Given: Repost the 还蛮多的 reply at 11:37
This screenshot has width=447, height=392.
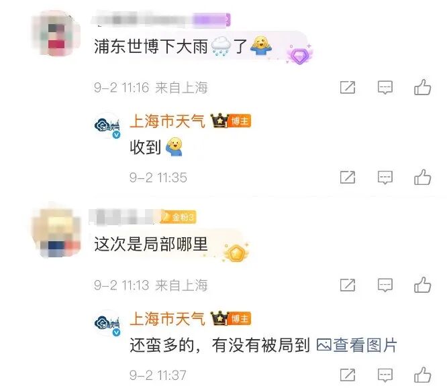Looking at the screenshot, I should (348, 375).
